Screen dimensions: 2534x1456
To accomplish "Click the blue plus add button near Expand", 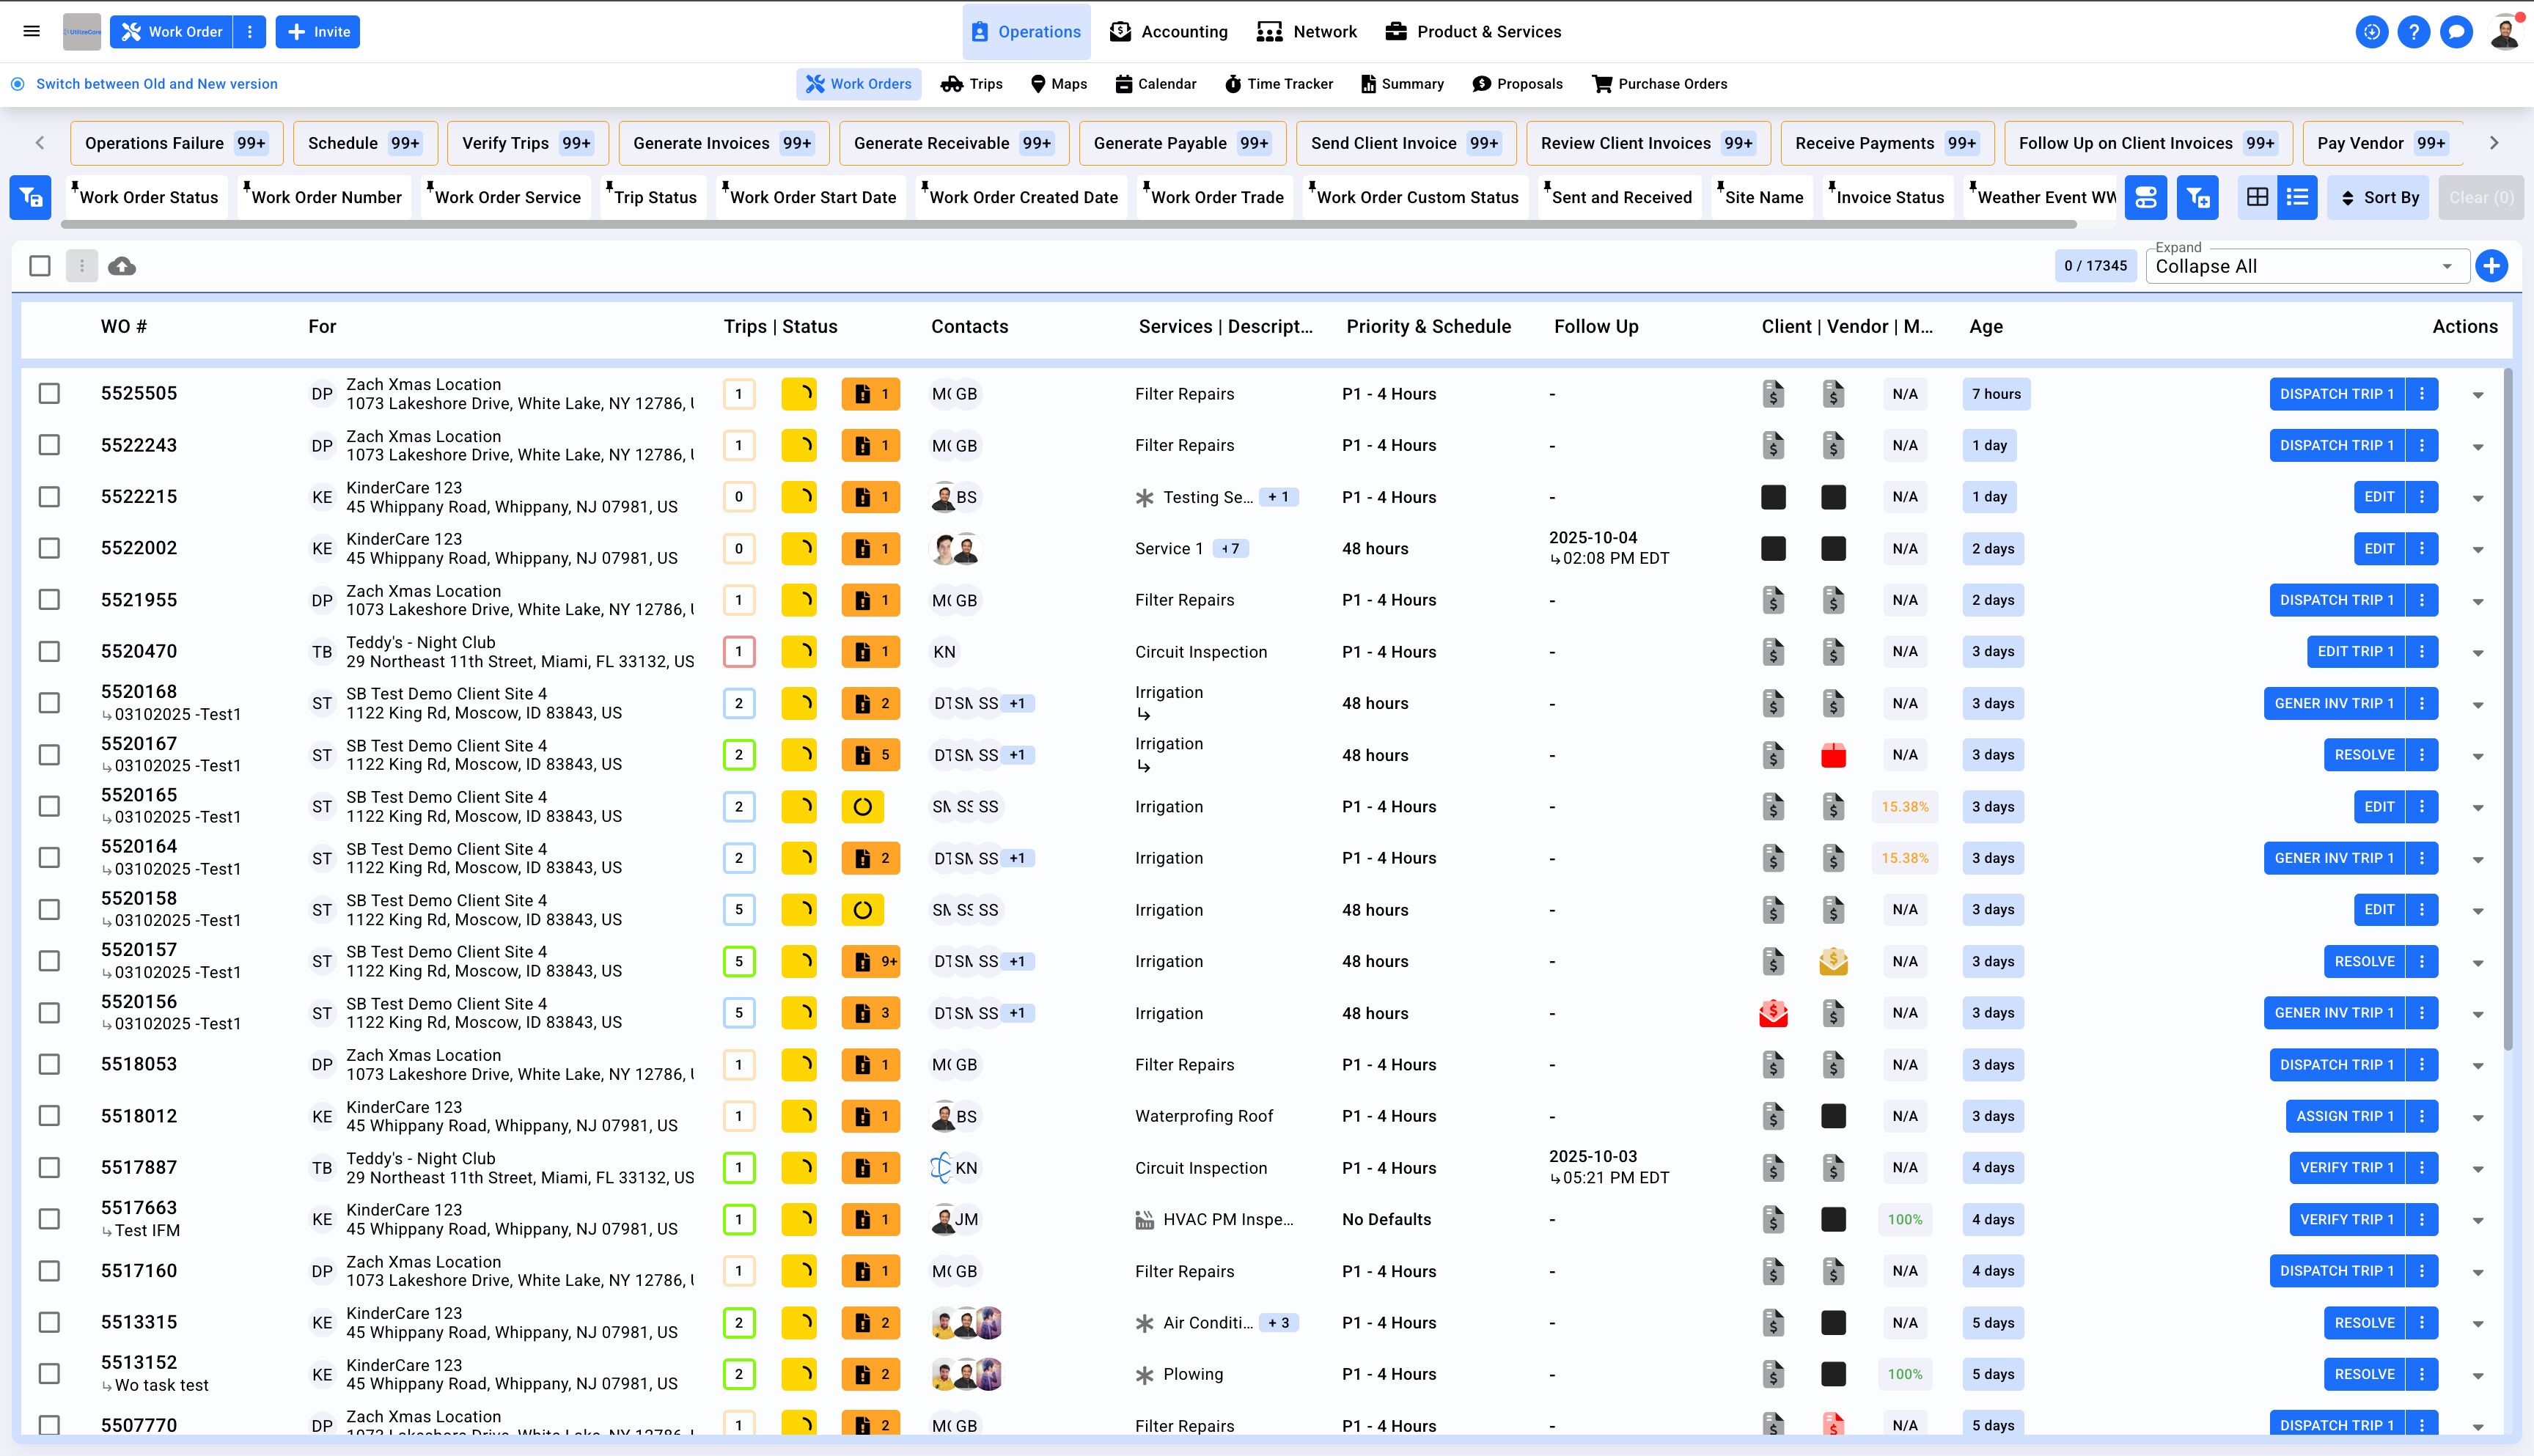I will (x=2491, y=266).
